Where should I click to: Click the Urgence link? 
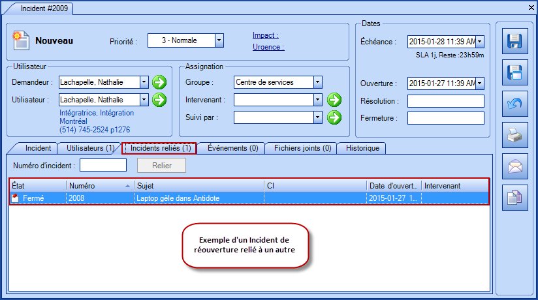coord(268,46)
